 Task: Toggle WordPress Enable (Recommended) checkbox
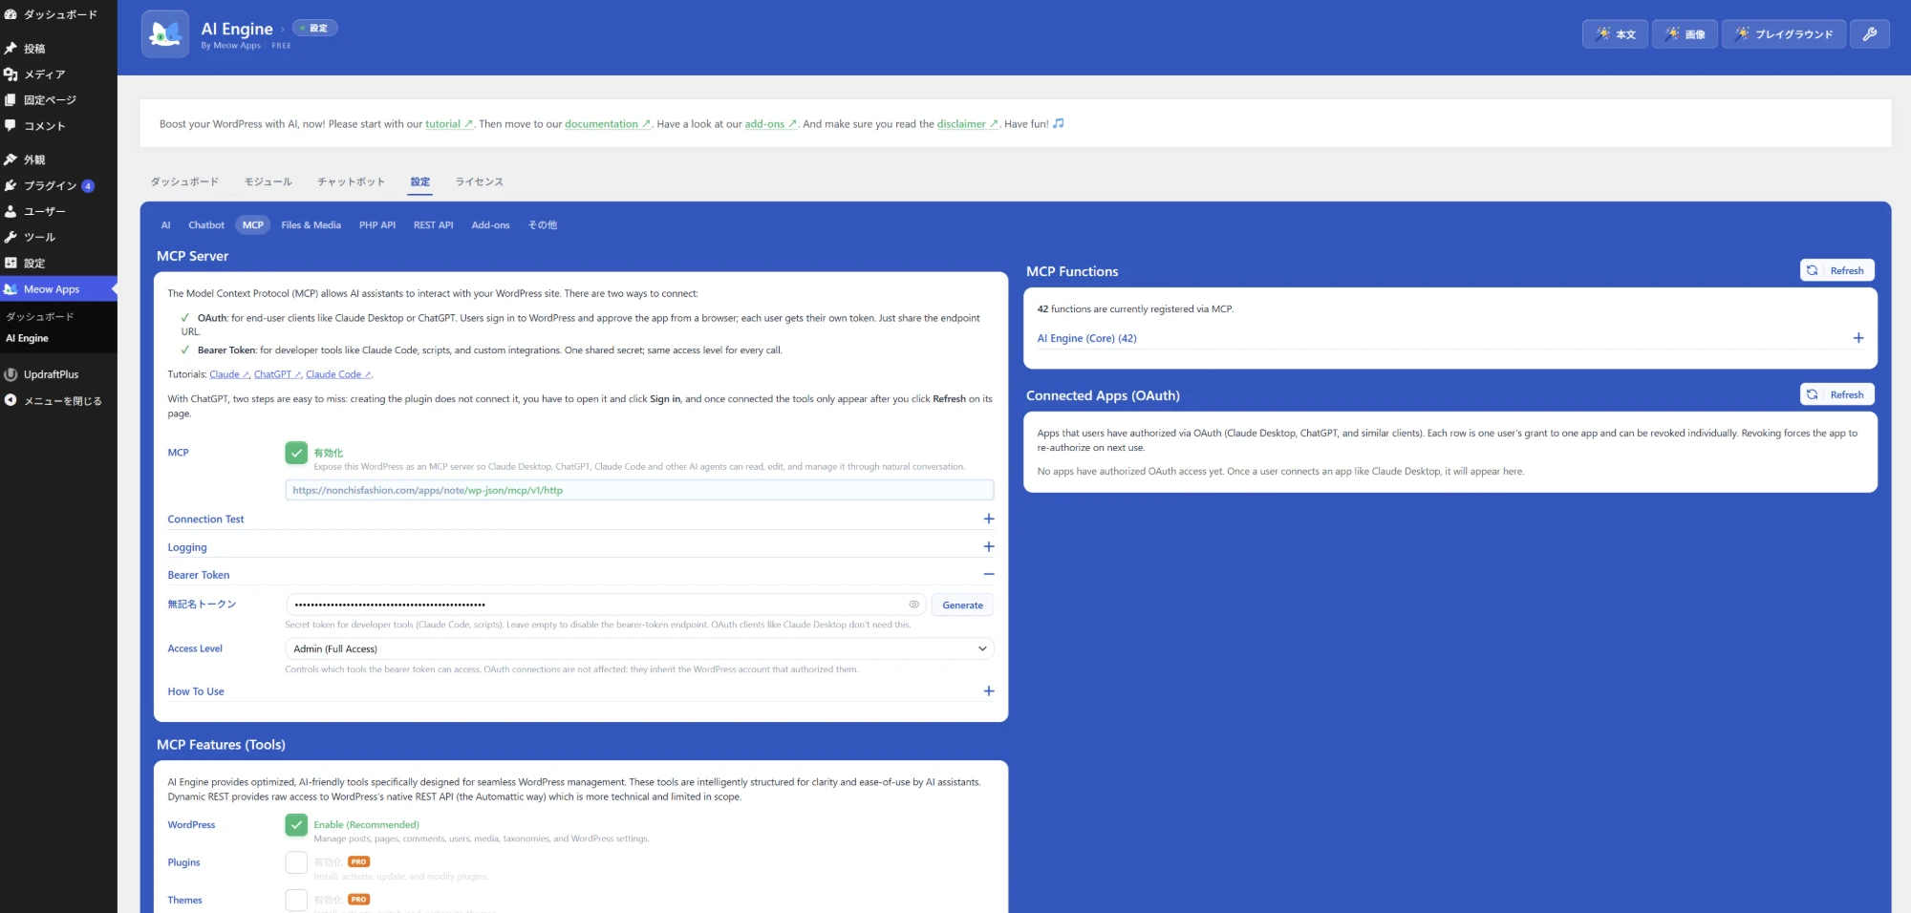(296, 824)
